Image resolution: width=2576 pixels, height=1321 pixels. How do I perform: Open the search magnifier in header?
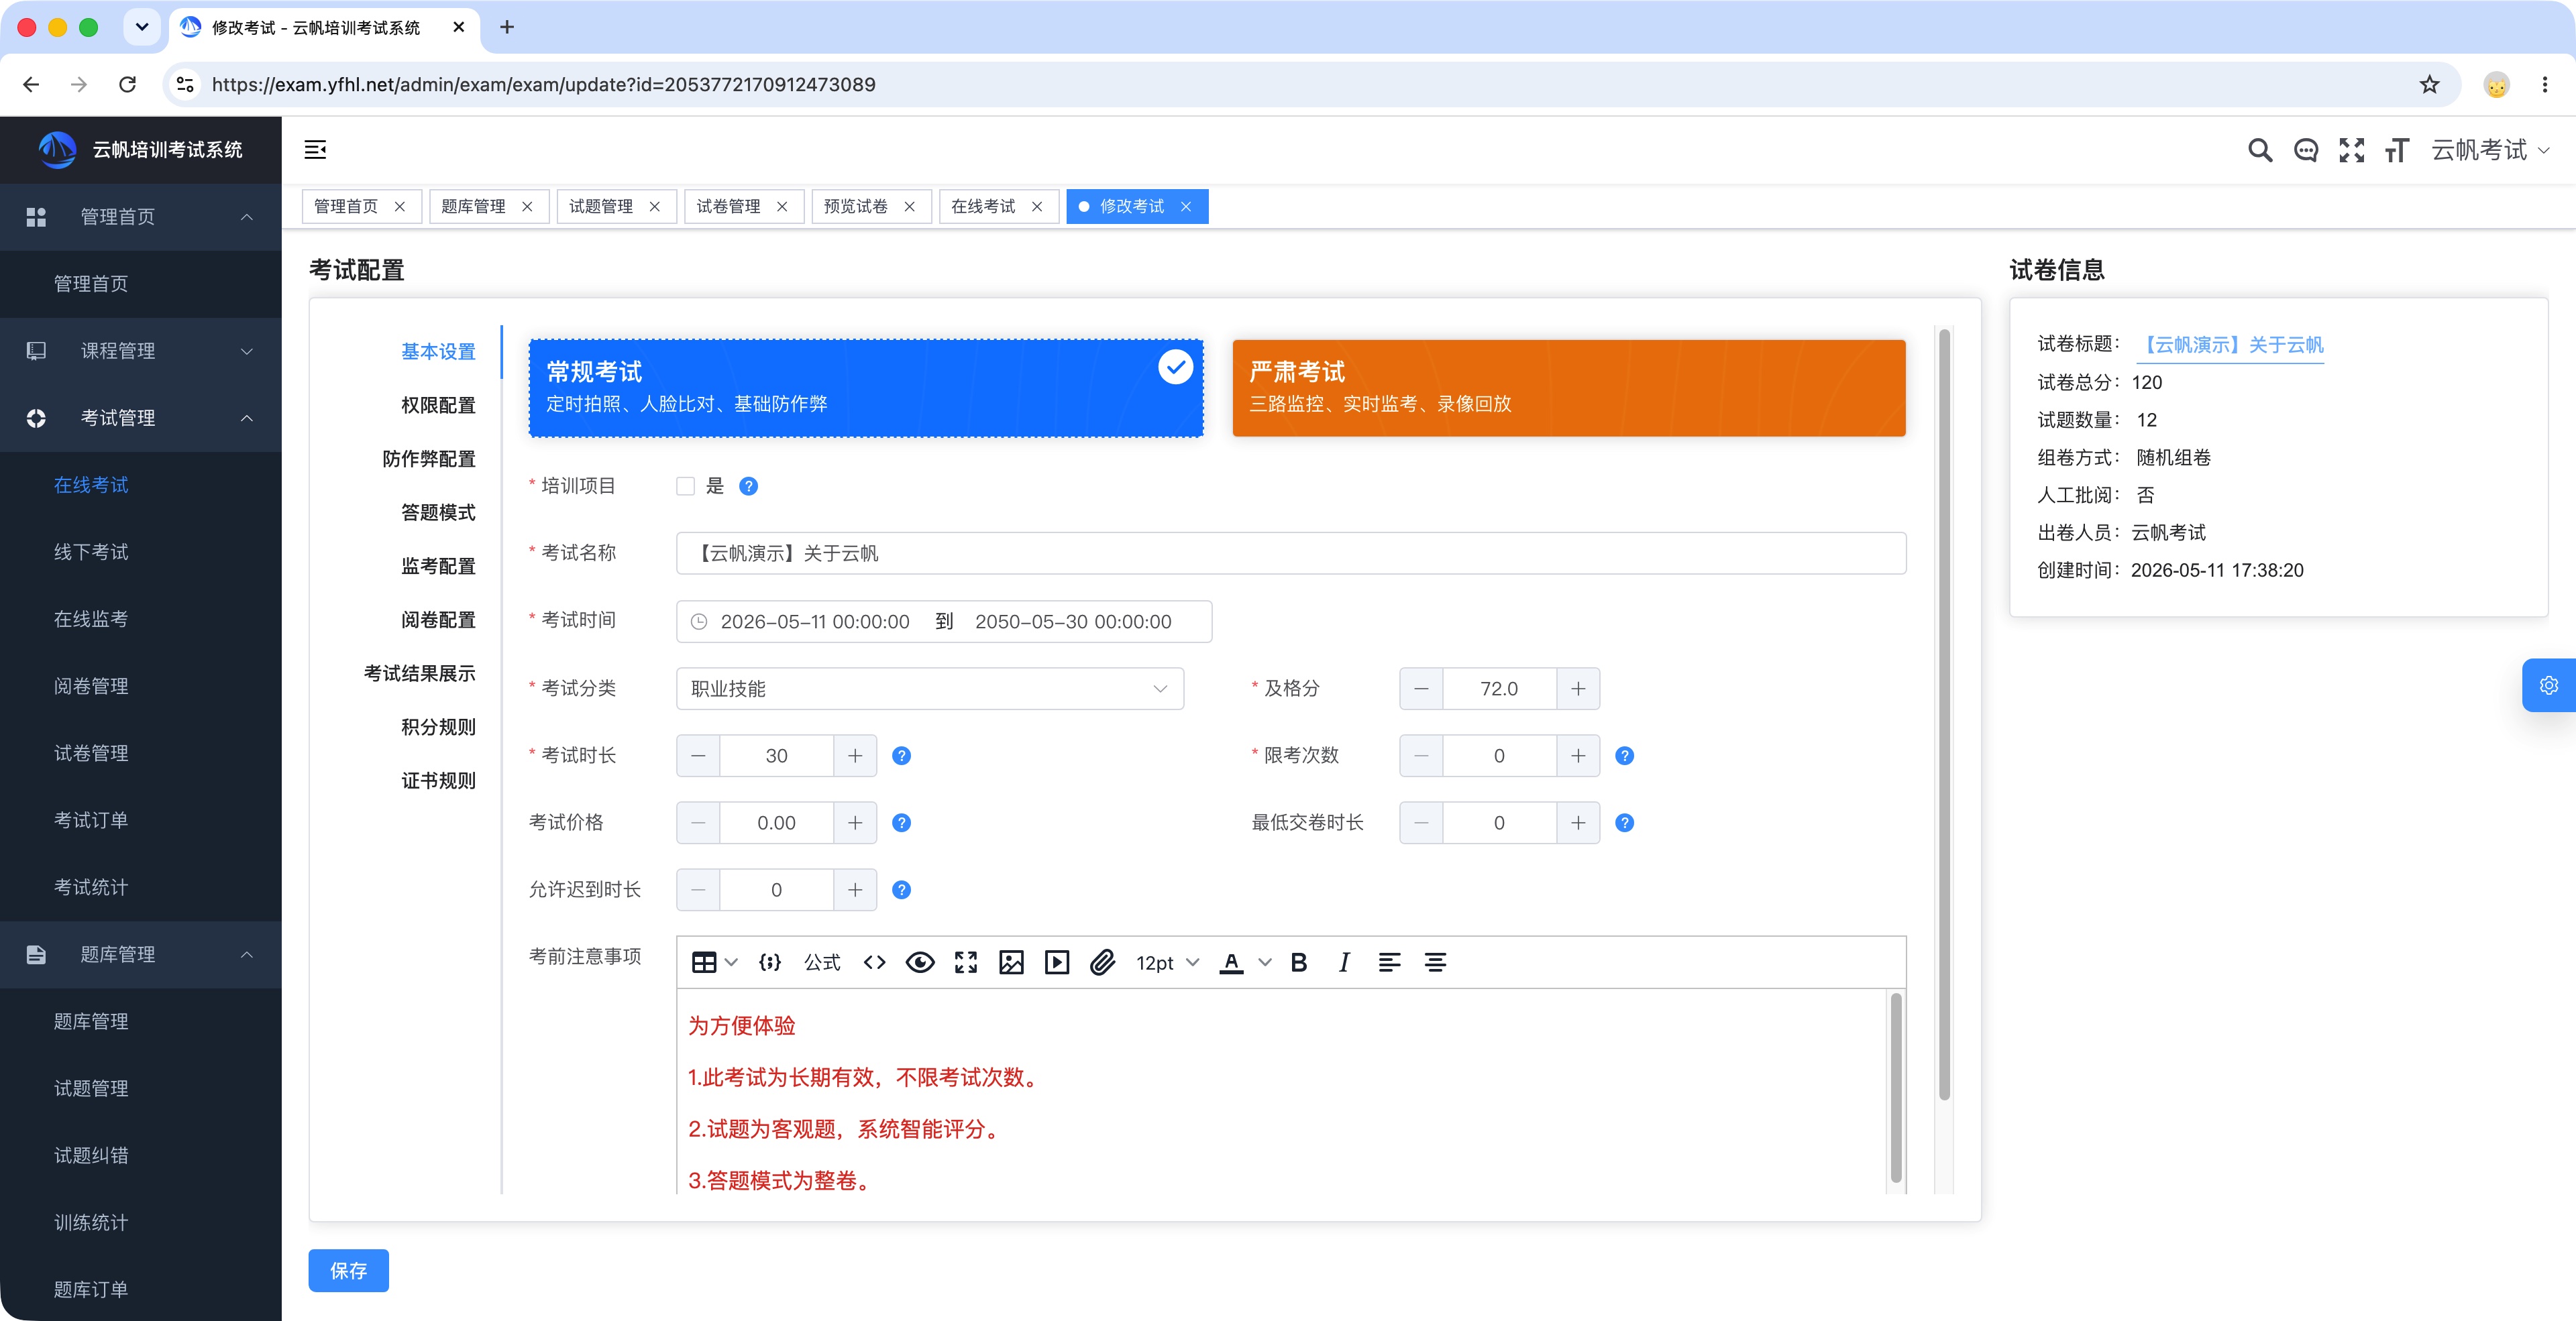point(2260,150)
